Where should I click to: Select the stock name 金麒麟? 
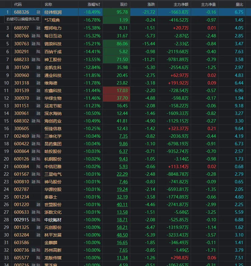click(51, 243)
